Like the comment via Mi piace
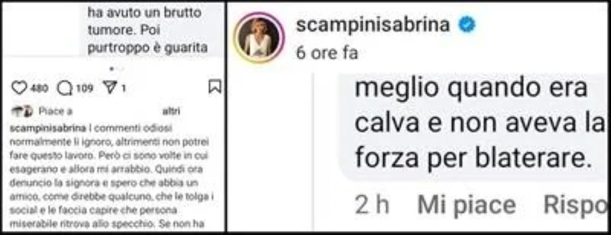The image size is (611, 235). pos(466,205)
